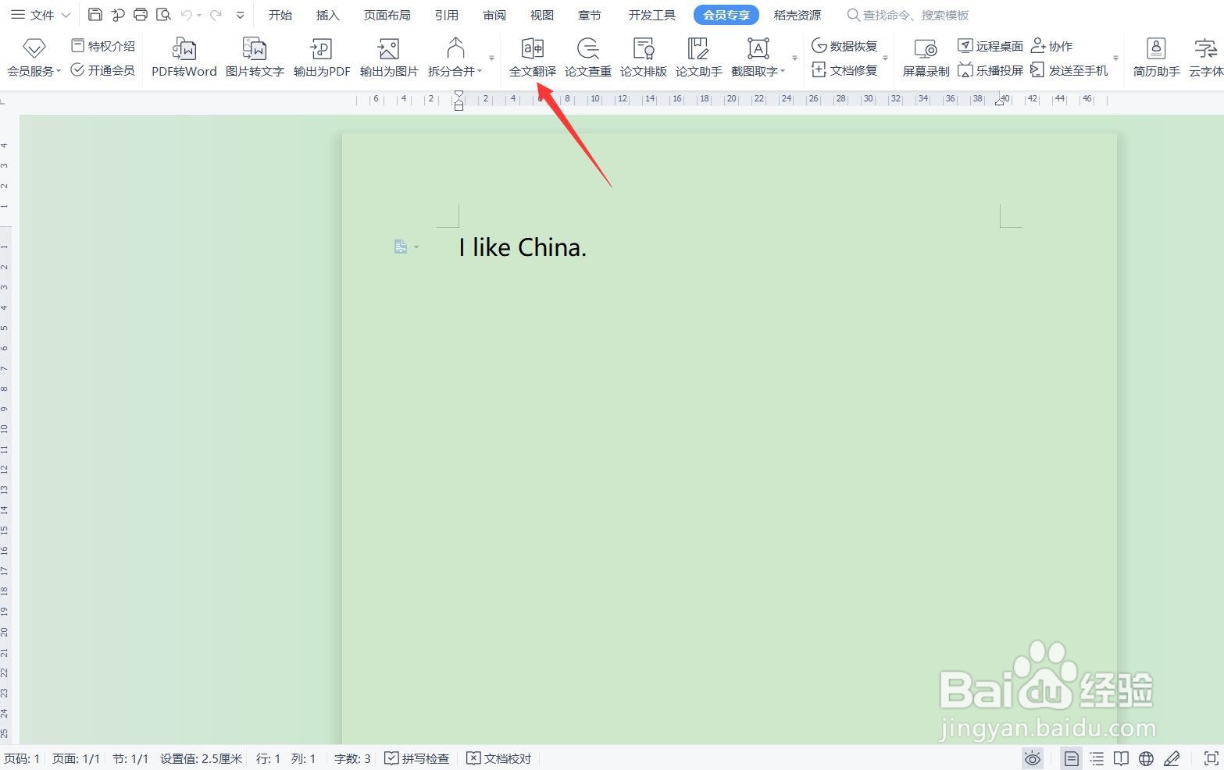Screen dimensions: 1224x770
Task: Click the 输出为PDF tool
Action: coord(322,57)
